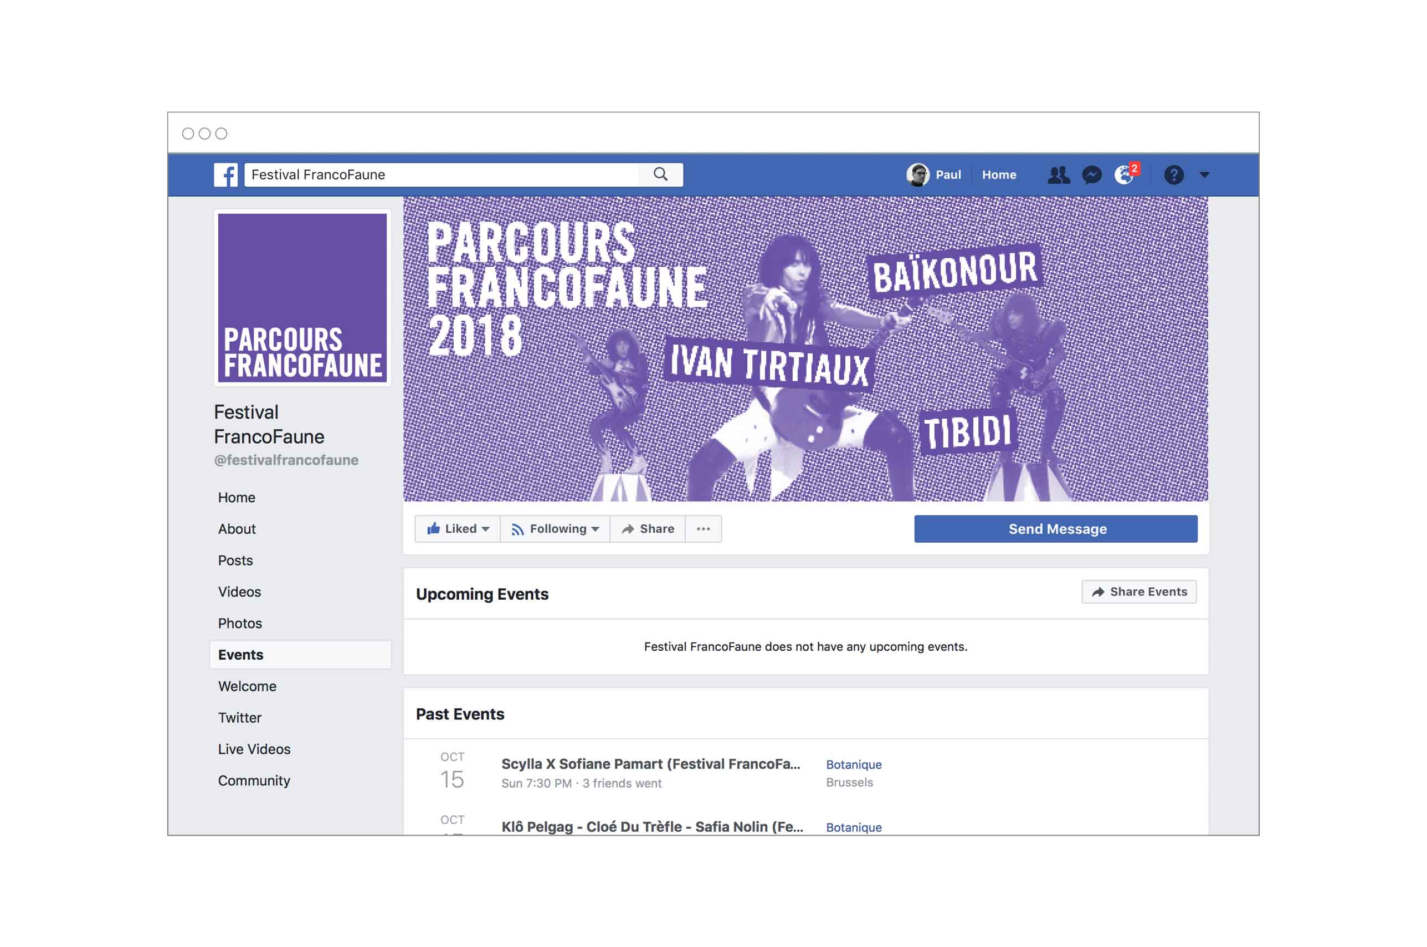Image resolution: width=1427 pixels, height=947 pixels.
Task: Select Videos in page sidebar
Action: pos(239,592)
